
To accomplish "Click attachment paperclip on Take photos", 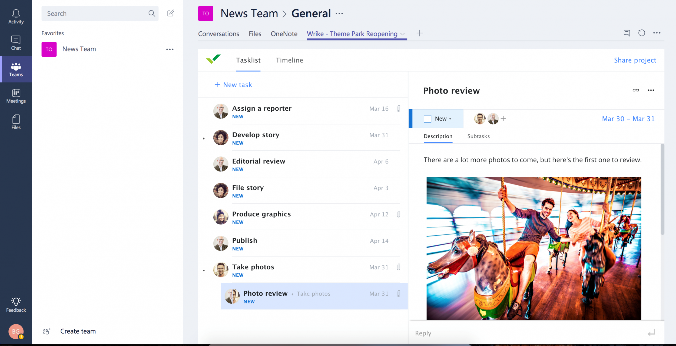I will (399, 267).
